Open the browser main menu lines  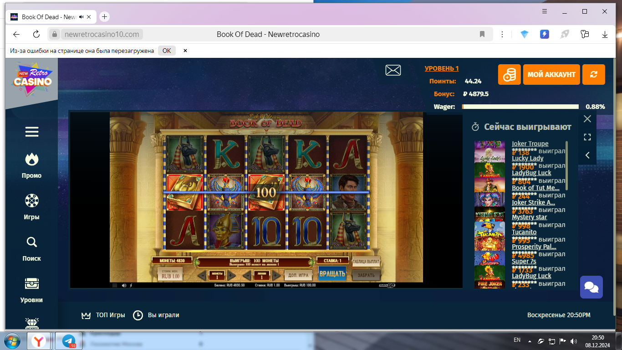pyautogui.click(x=545, y=11)
